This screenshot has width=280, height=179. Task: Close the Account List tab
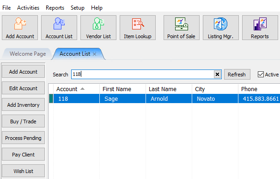point(94,54)
